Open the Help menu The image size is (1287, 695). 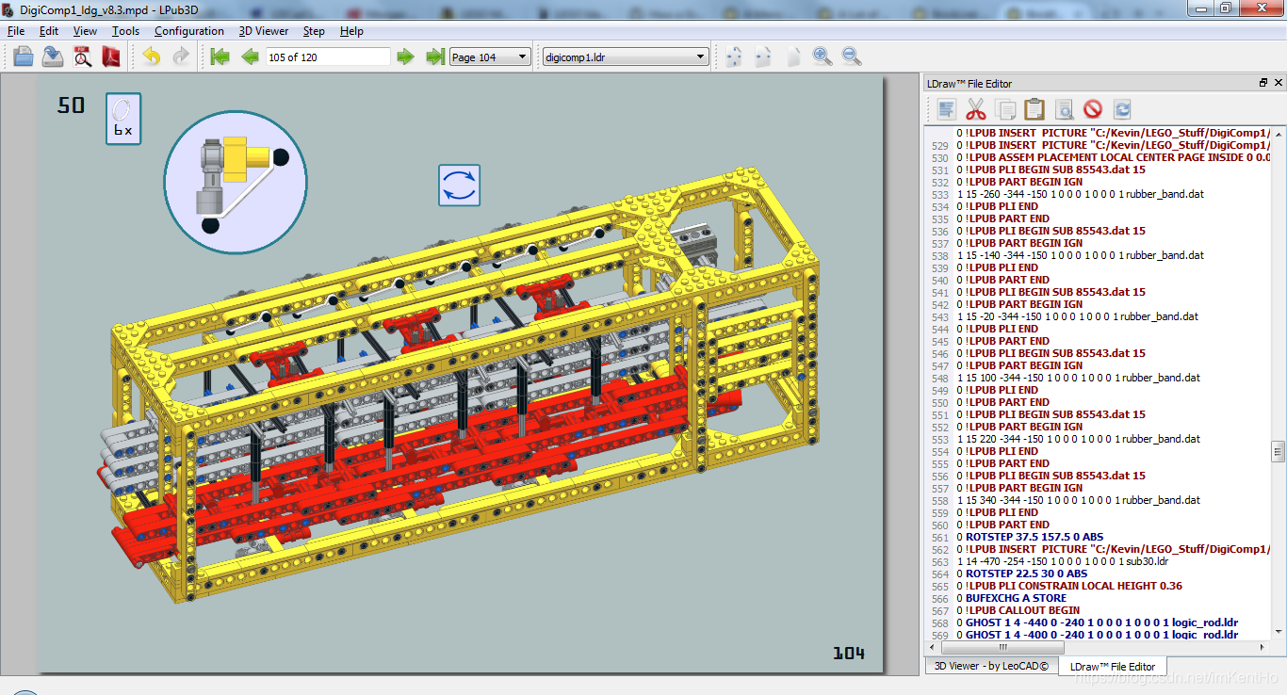[351, 31]
